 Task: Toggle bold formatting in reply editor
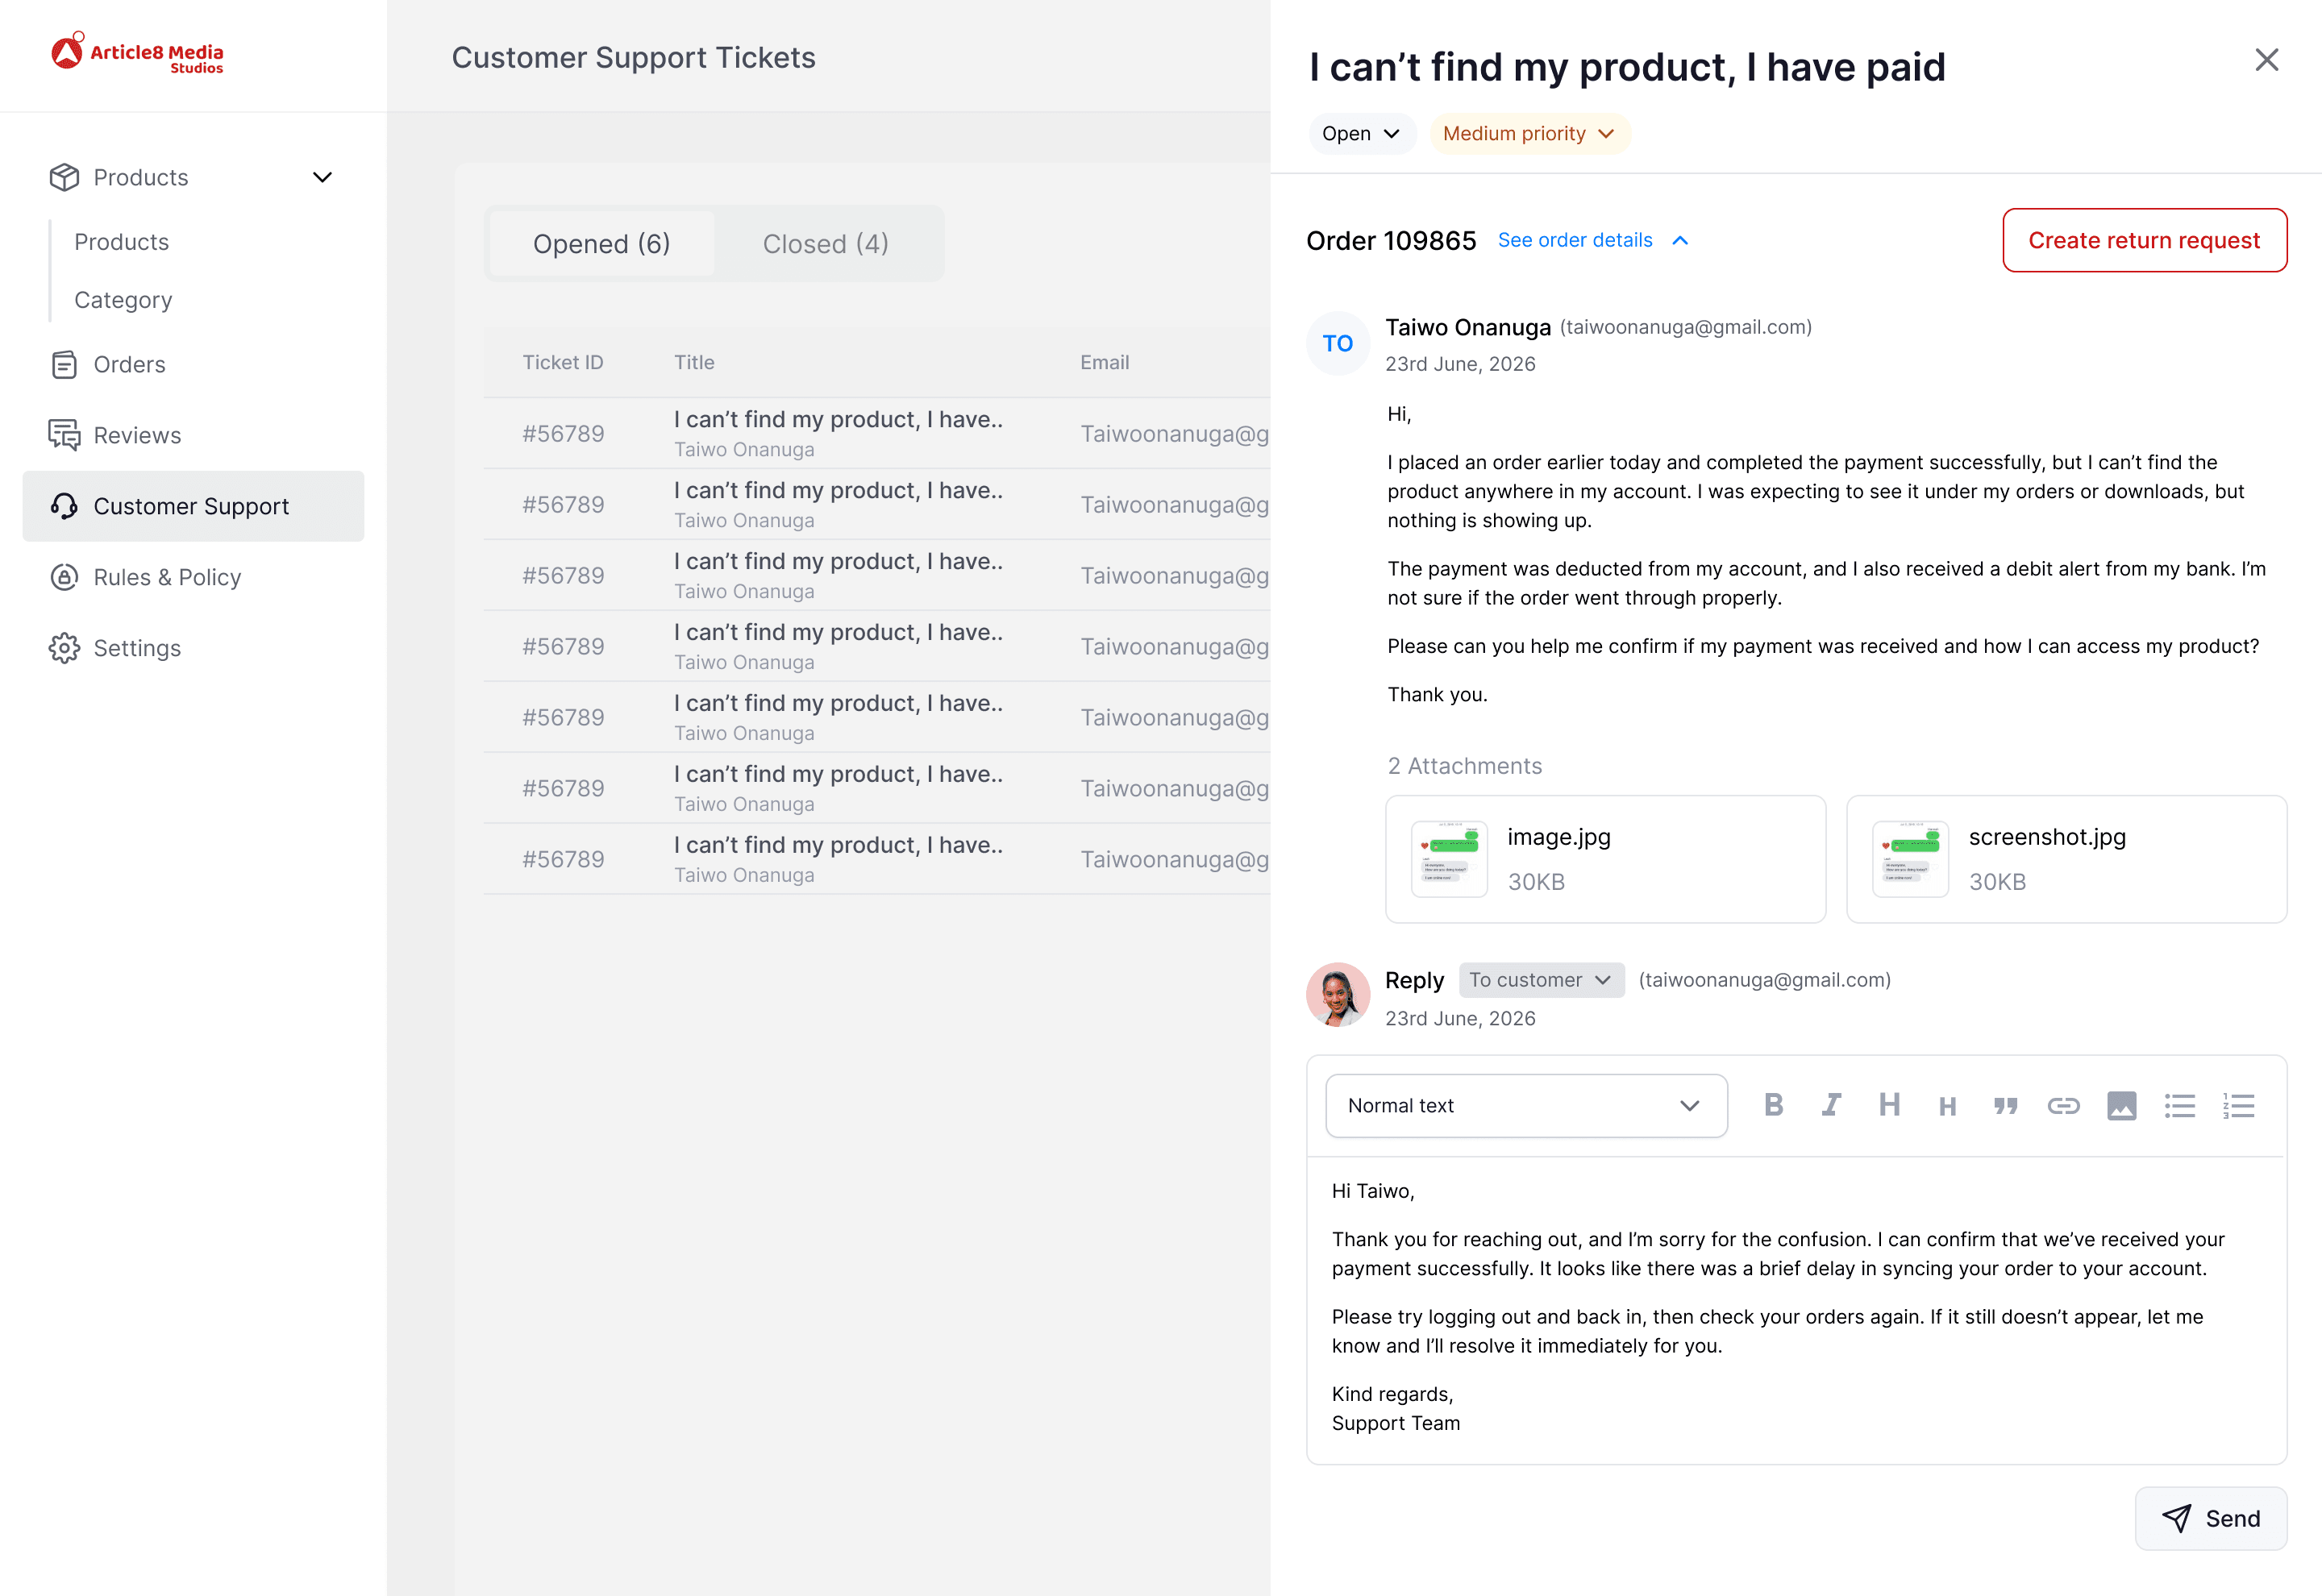tap(1773, 1105)
